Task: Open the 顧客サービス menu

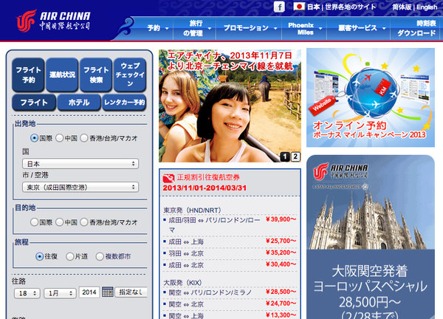Action: point(361,28)
